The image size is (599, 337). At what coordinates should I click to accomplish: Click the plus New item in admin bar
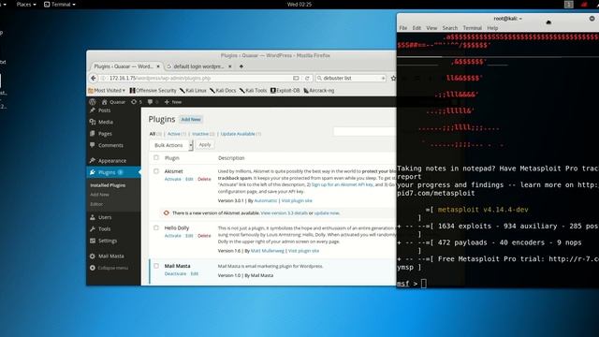173,102
